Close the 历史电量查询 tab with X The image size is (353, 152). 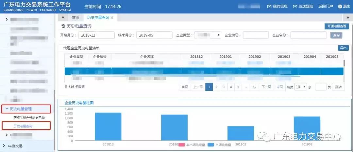pos(112,18)
